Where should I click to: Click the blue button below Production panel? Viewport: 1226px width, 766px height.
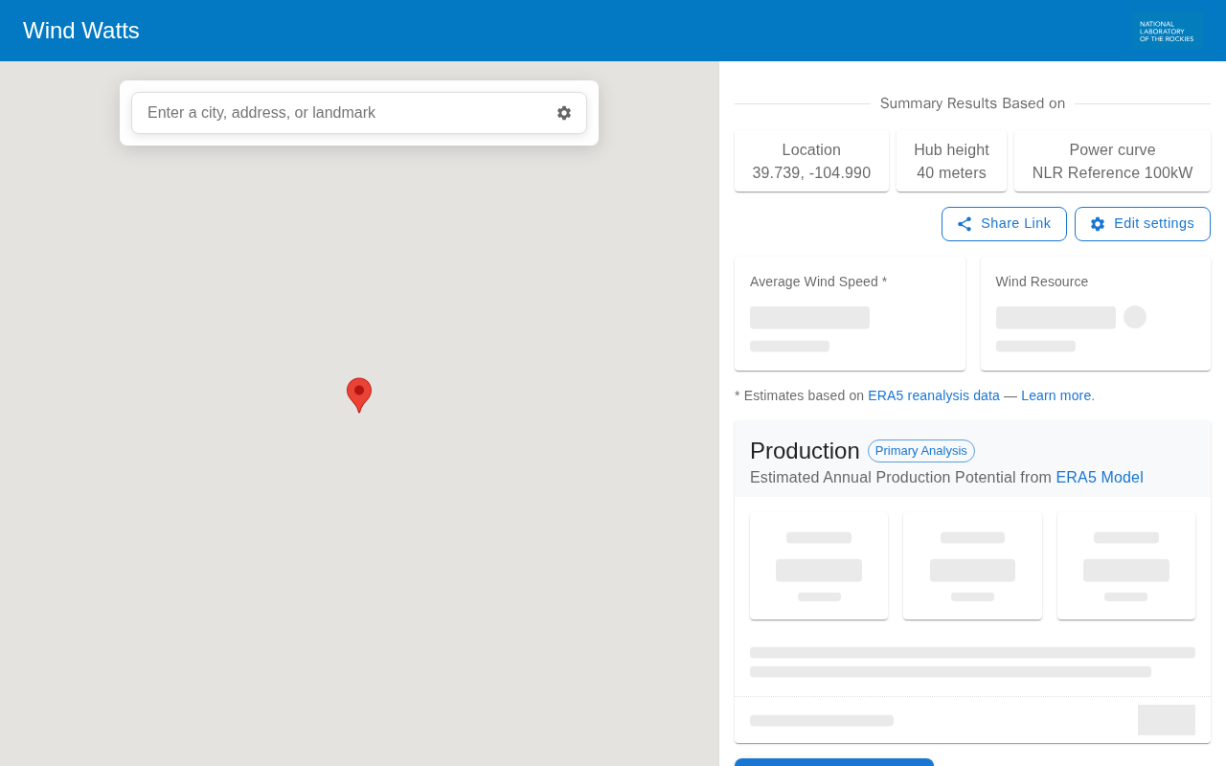834,762
